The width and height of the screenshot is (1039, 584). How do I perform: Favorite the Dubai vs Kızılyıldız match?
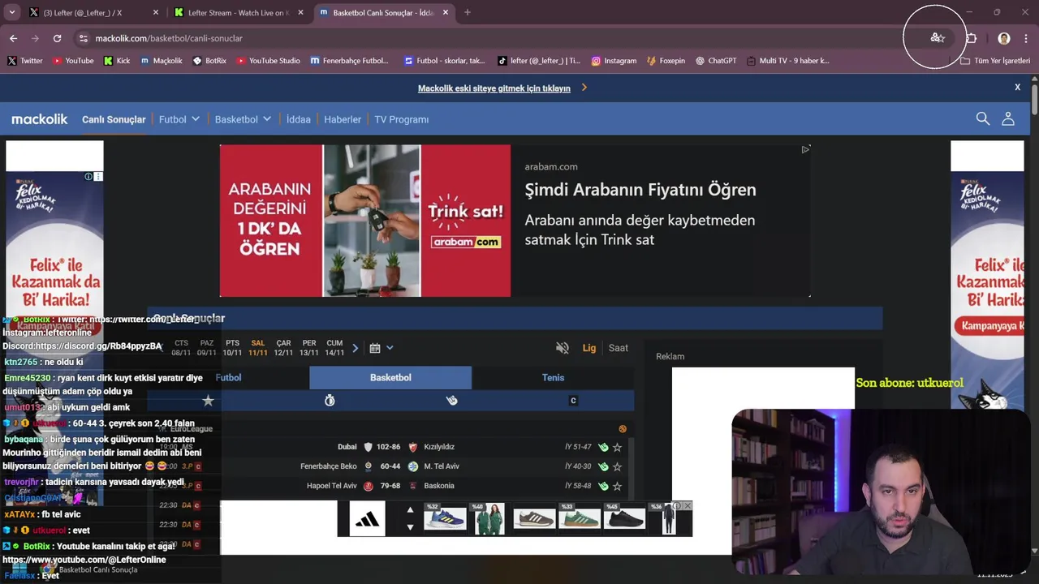(x=618, y=447)
